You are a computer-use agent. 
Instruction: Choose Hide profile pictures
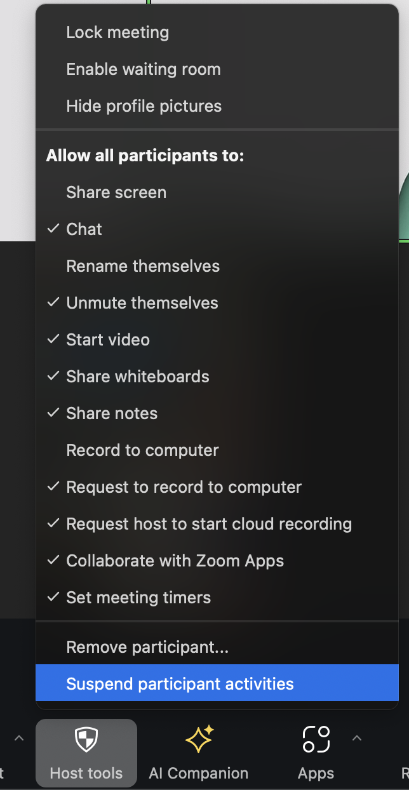coord(144,106)
